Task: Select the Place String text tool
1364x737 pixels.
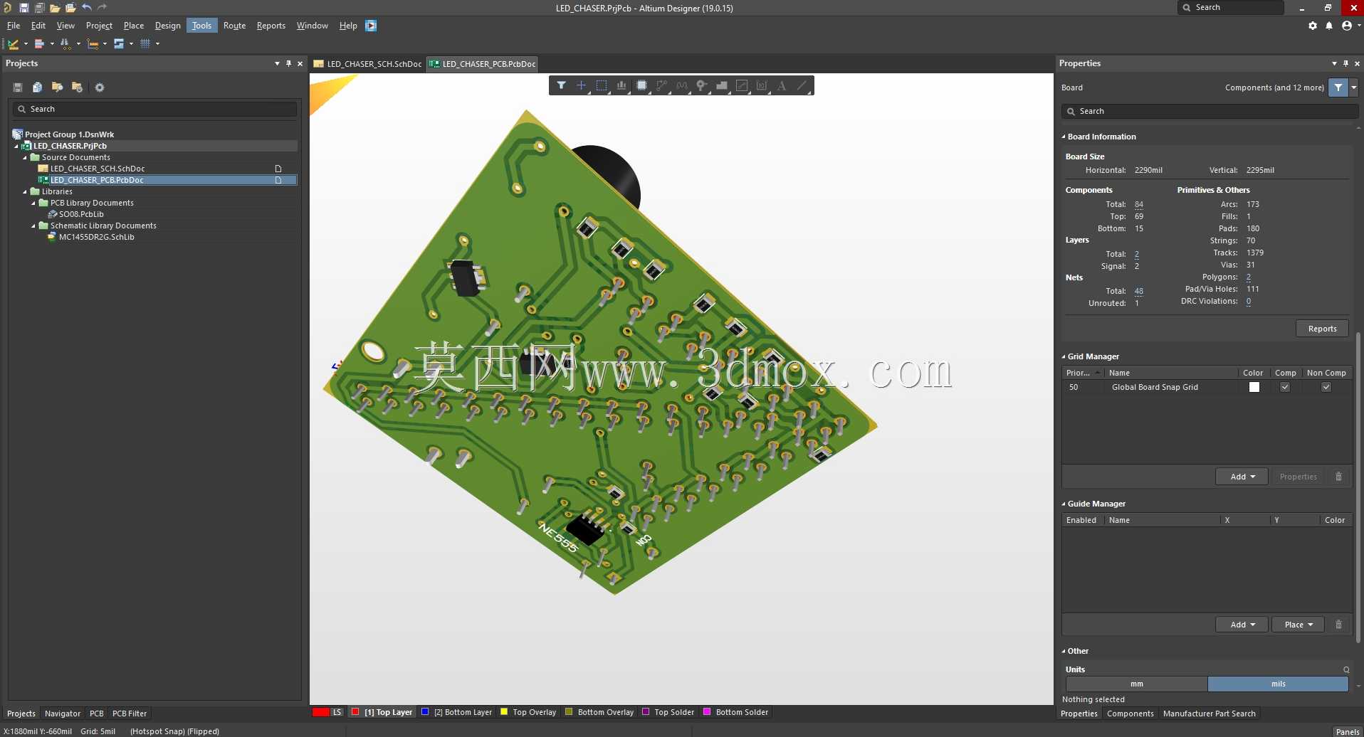Action: pos(782,85)
